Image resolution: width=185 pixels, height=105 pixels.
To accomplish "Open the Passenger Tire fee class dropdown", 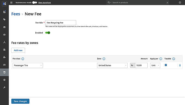I will pos(28,65).
